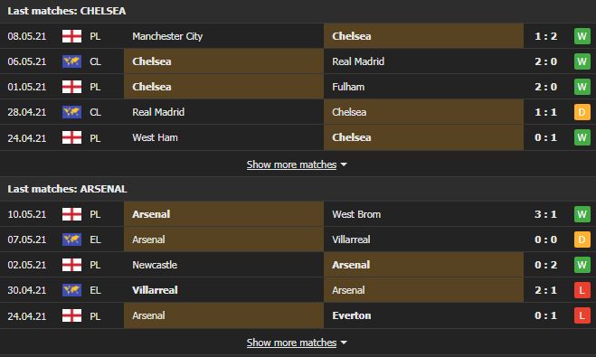Screen dimensions: 596x357
Task: Click the England flag on Newcastle vs Arsenal row
Action: pos(71,265)
